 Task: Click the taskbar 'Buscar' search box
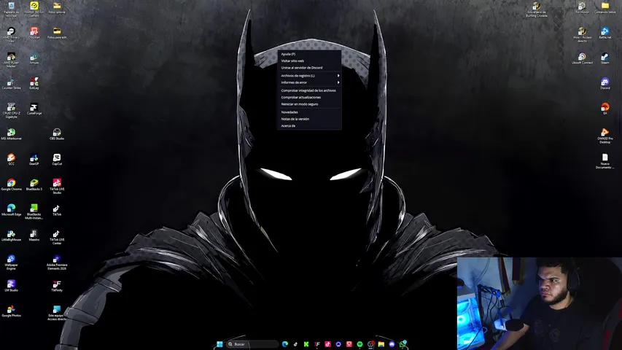(x=252, y=344)
